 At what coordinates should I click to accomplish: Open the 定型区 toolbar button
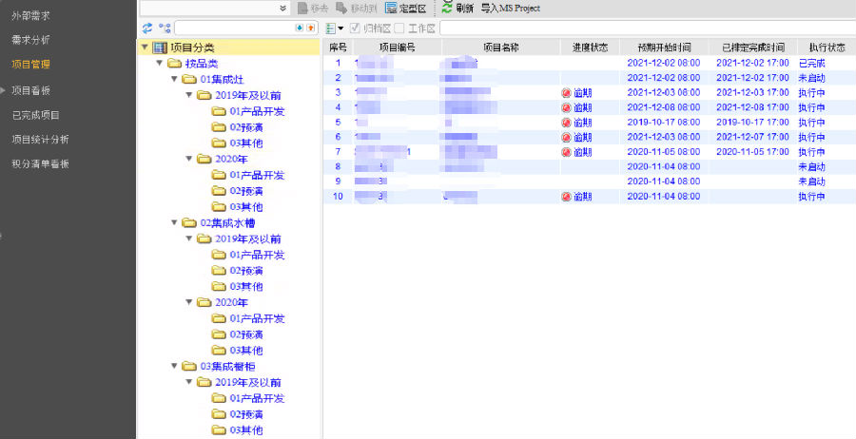tap(405, 9)
